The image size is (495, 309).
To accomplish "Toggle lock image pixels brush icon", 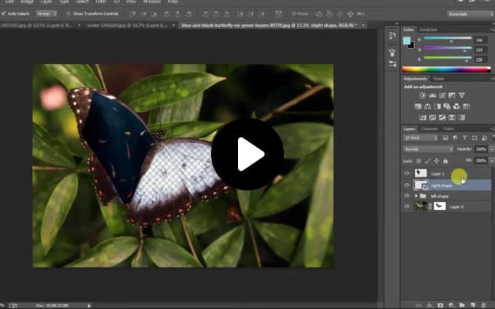I will point(427,161).
